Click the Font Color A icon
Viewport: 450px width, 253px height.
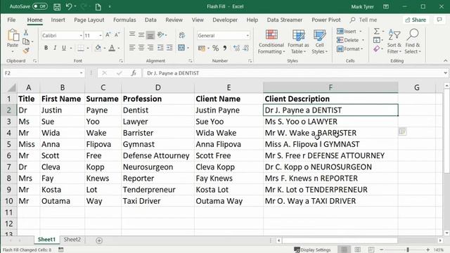coord(112,48)
